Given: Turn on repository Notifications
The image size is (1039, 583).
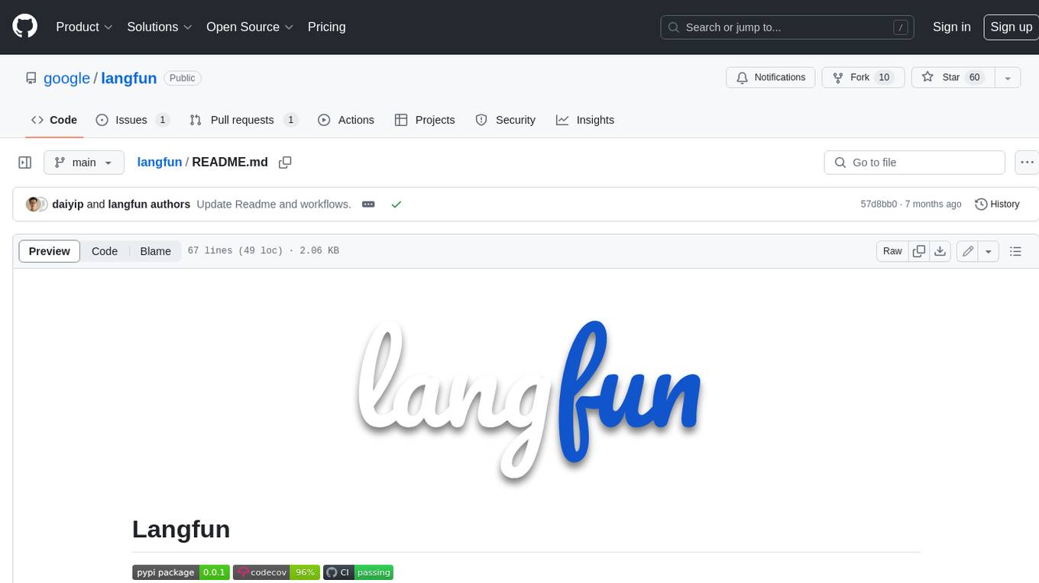Looking at the screenshot, I should [770, 78].
